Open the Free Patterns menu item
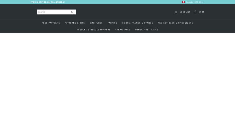The image size is (235, 132). [x=51, y=23]
